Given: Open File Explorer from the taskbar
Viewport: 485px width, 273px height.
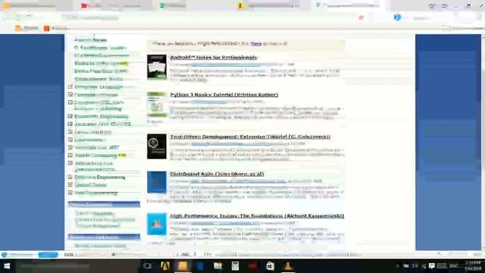Looking at the screenshot, I should (x=217, y=266).
